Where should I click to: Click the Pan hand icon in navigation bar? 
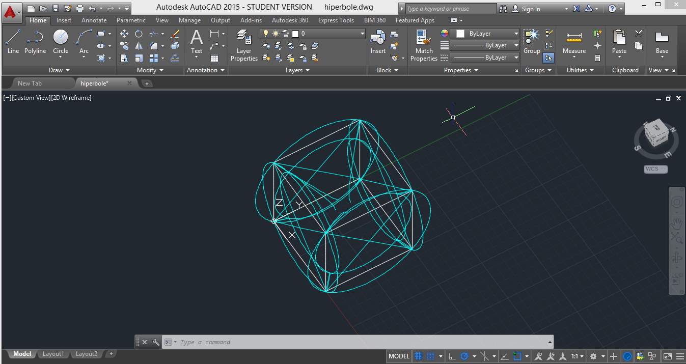[676, 223]
